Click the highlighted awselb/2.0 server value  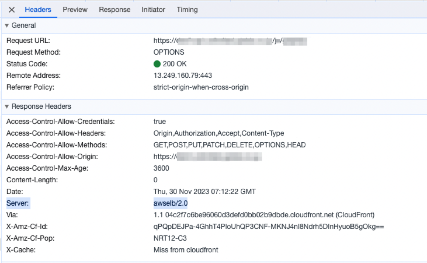170,203
